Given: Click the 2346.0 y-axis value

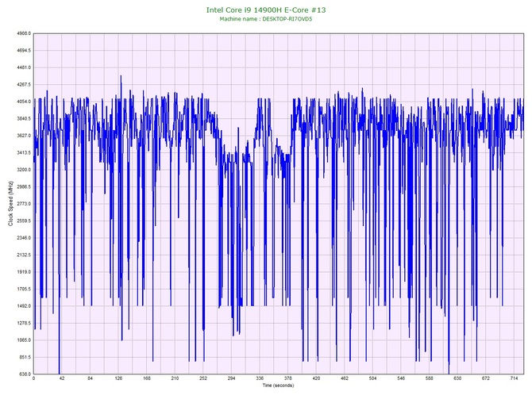Looking at the screenshot, I should click(x=24, y=238).
